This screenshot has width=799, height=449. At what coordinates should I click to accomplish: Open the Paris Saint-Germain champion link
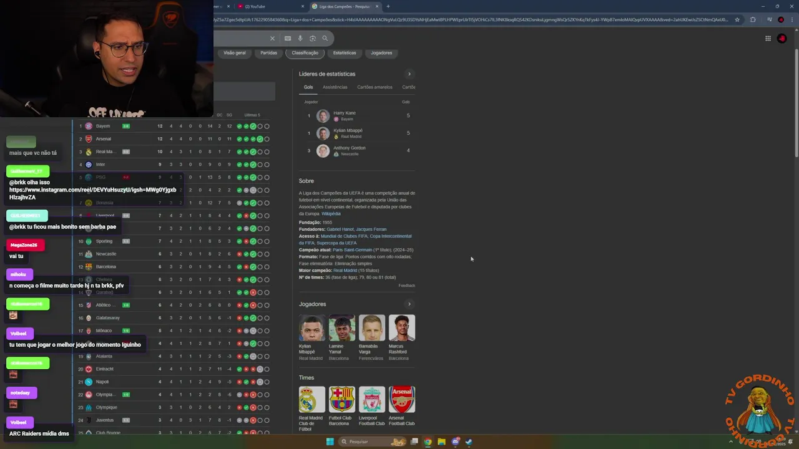coord(352,250)
